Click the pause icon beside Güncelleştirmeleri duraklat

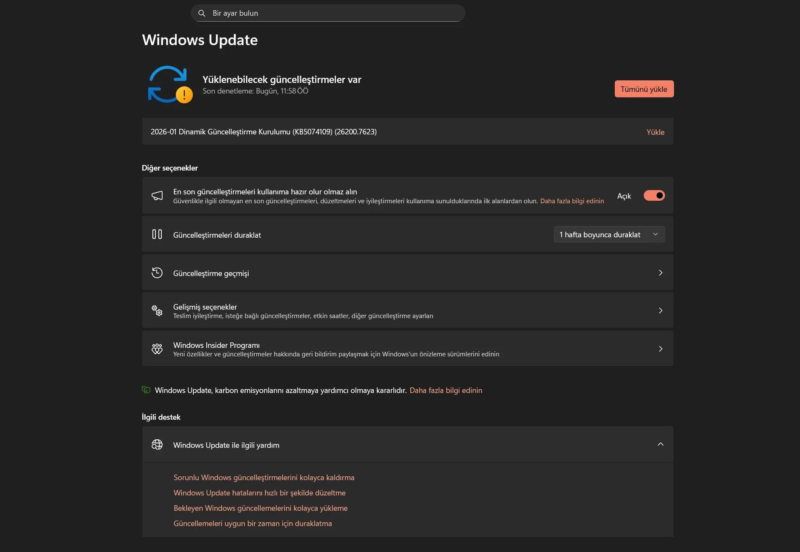click(157, 234)
